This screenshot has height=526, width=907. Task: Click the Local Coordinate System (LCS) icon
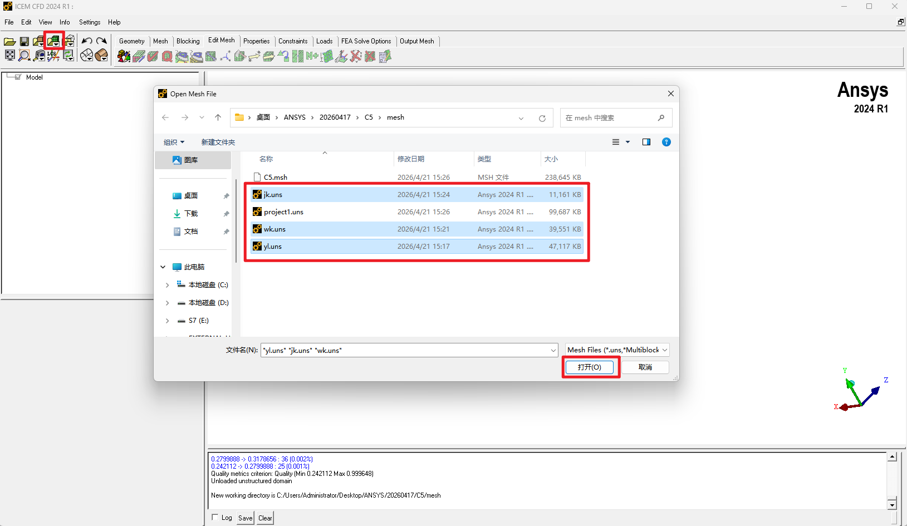53,55
